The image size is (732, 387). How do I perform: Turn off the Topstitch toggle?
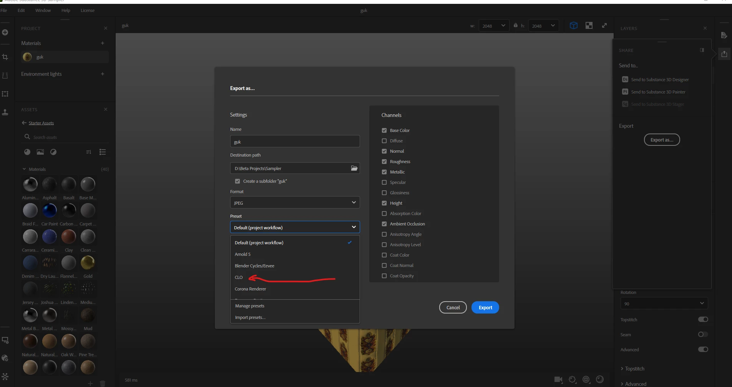703,319
